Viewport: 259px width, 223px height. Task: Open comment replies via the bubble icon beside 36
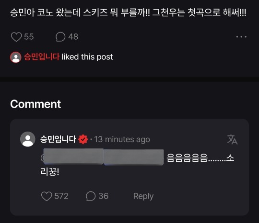point(91,196)
